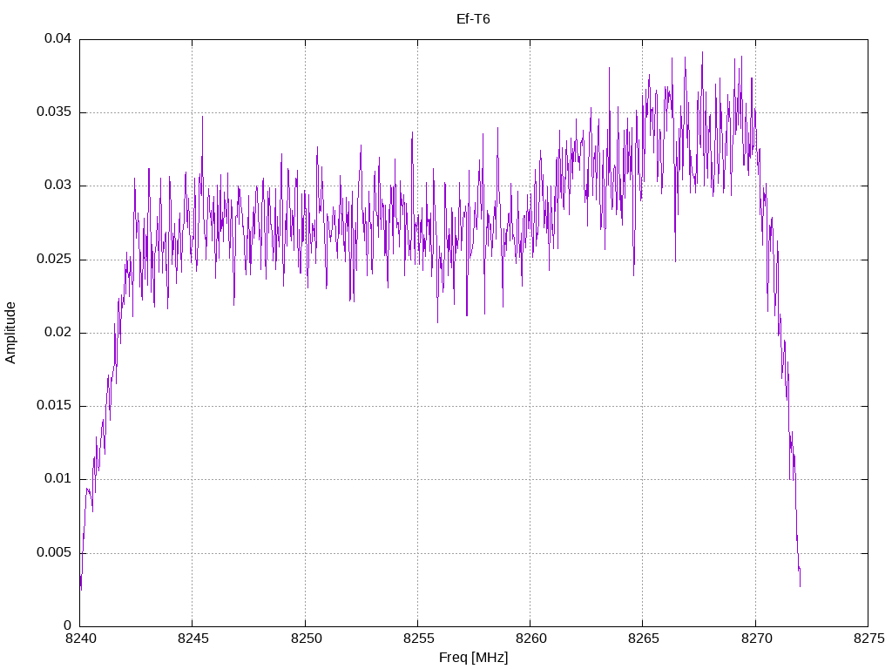
Task: Click the Freq [MHz] x-axis label
Action: click(473, 658)
